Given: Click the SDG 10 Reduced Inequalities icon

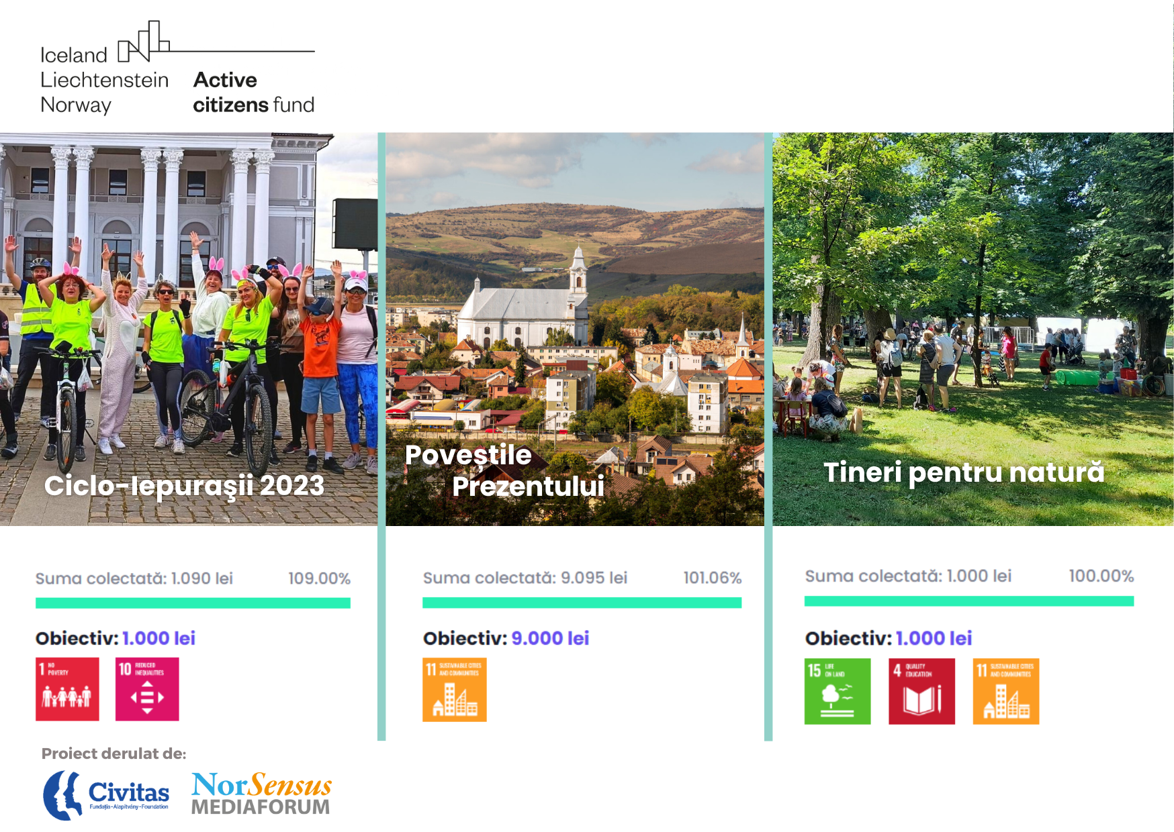Looking at the screenshot, I should [147, 689].
